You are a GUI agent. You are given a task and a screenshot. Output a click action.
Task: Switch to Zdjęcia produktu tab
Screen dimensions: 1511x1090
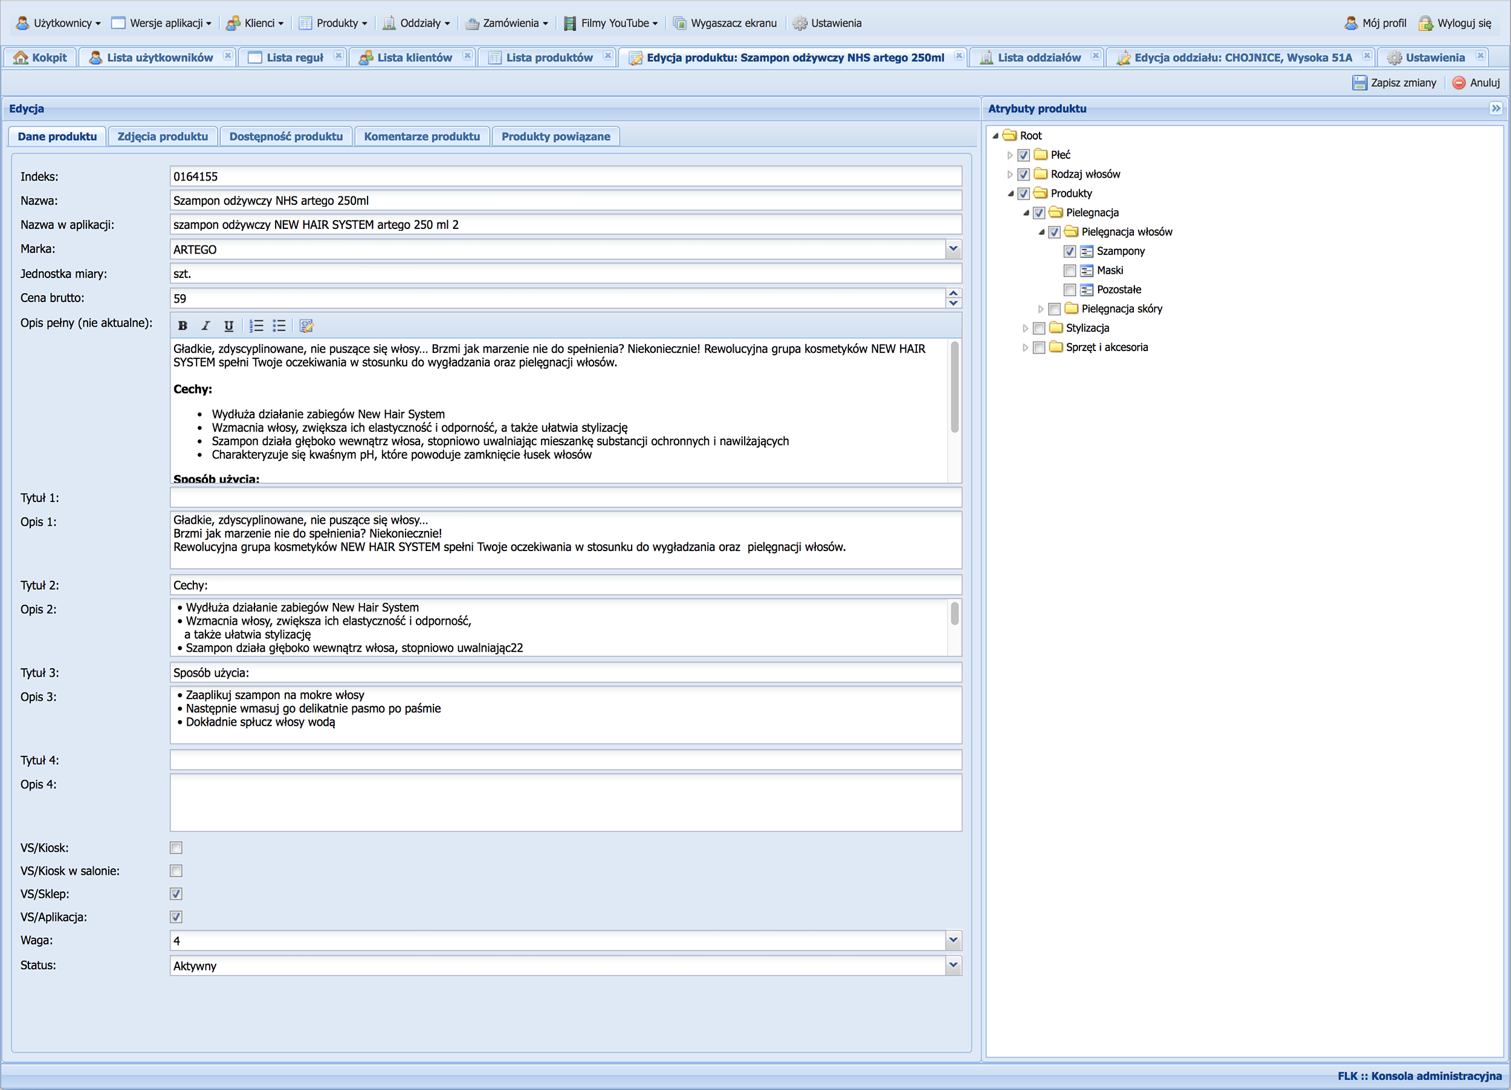[163, 137]
